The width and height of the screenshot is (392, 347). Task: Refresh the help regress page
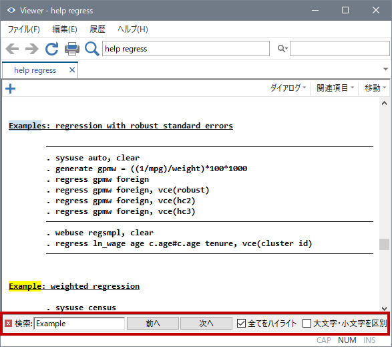tap(51, 49)
